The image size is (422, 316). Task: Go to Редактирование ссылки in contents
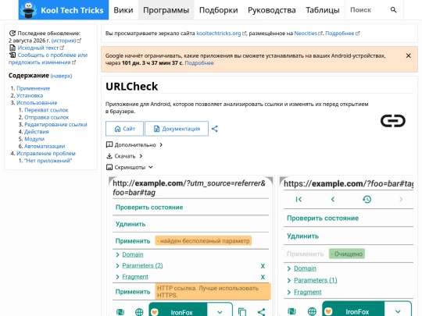55,124
